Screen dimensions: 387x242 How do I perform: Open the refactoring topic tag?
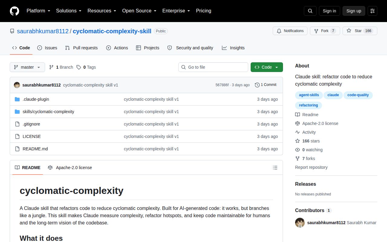click(x=308, y=105)
